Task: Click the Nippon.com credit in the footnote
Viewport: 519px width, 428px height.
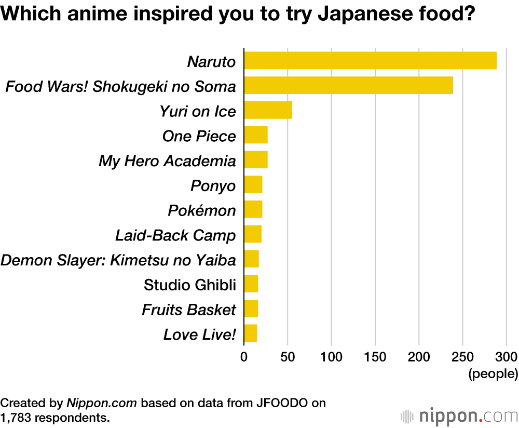Action: tap(102, 403)
